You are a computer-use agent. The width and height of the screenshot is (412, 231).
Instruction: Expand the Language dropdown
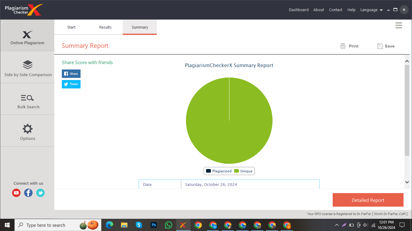point(372,10)
